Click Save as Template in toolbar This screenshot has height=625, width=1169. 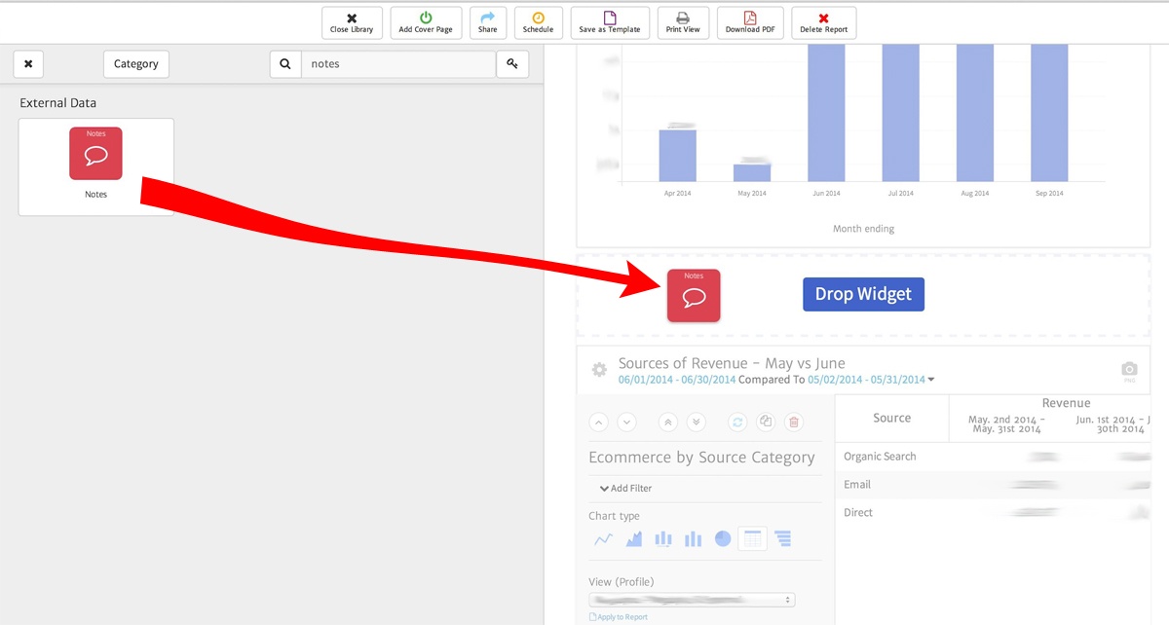tap(610, 22)
